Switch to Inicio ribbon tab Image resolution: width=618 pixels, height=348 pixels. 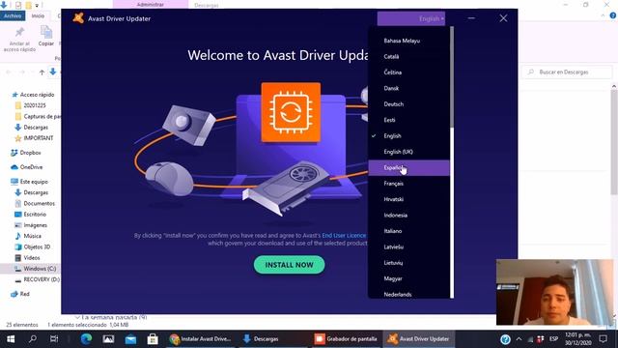point(38,15)
